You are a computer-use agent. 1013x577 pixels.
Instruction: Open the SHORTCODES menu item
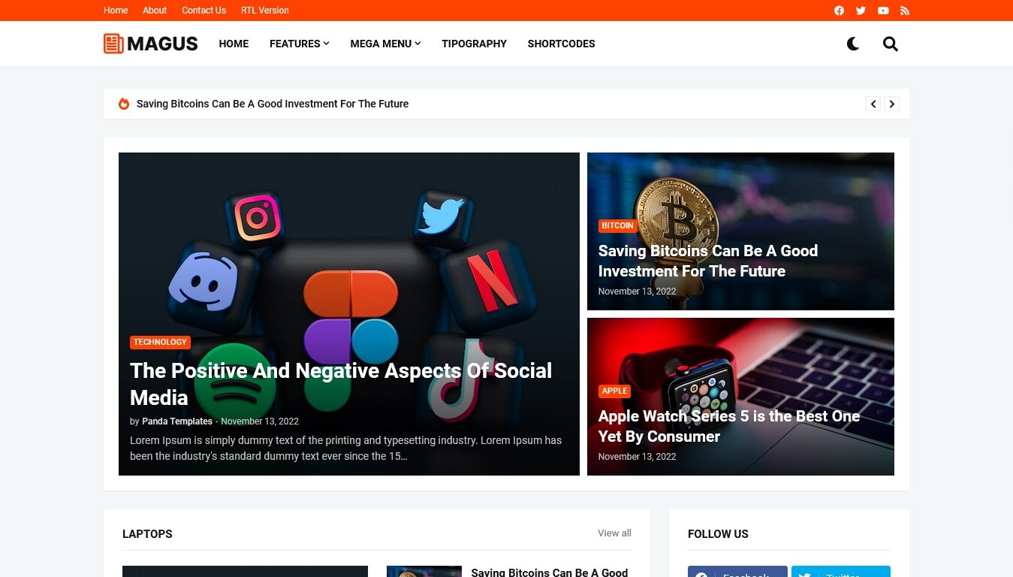(561, 44)
